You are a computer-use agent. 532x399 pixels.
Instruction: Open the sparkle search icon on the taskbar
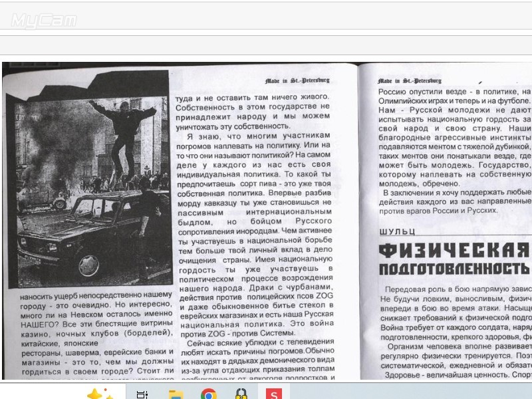click(100, 394)
